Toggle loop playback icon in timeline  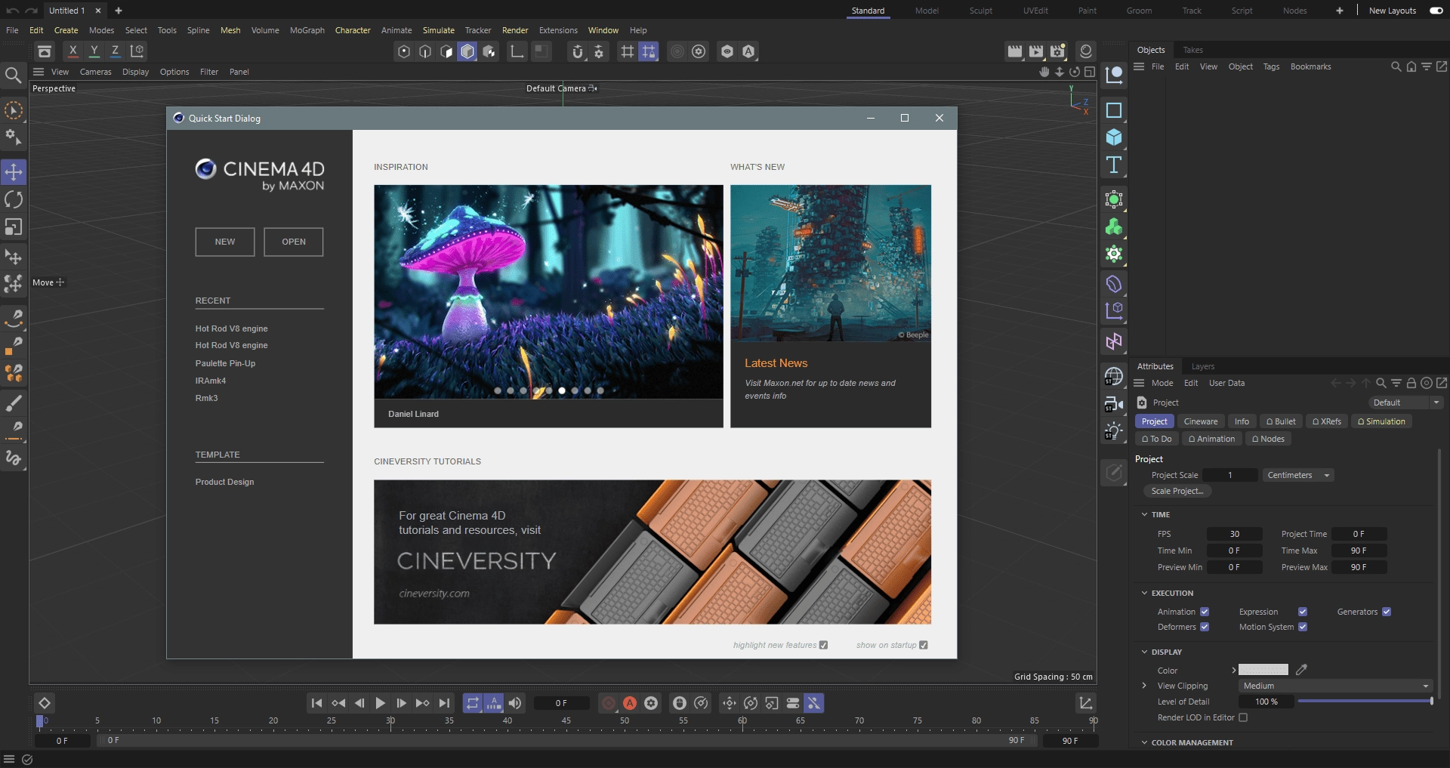(473, 703)
